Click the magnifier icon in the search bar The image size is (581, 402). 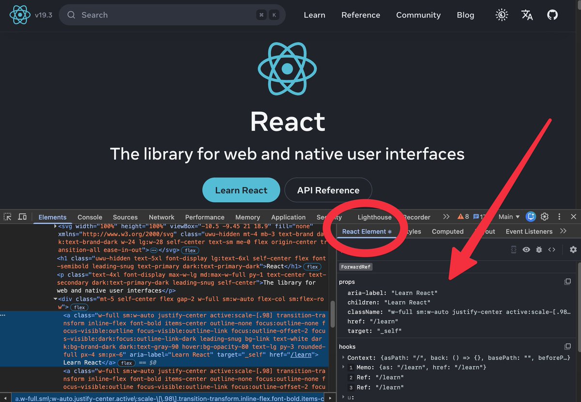71,15
